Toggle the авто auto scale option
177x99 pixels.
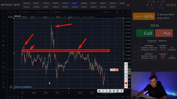[123, 97]
